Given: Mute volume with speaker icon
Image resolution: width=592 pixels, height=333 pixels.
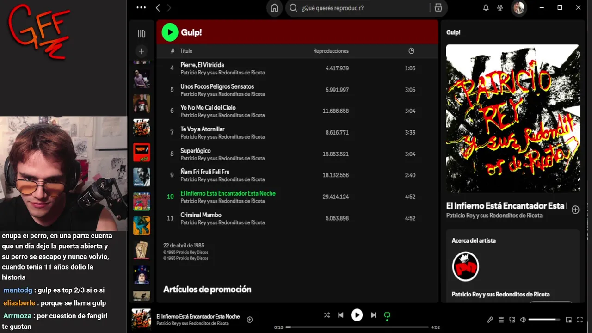Looking at the screenshot, I should (523, 320).
